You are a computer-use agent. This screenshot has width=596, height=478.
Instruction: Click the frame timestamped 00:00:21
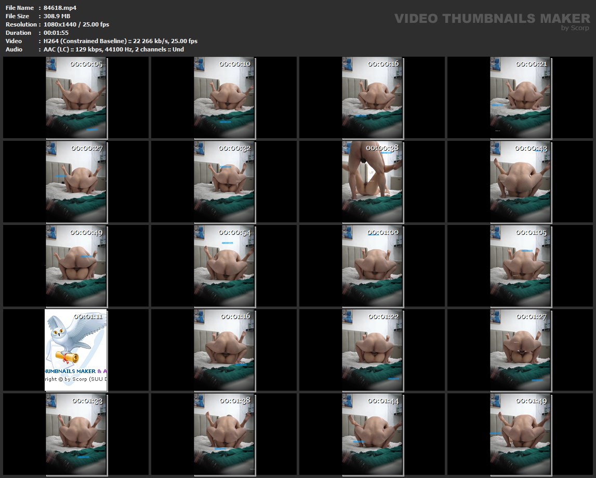click(x=521, y=98)
